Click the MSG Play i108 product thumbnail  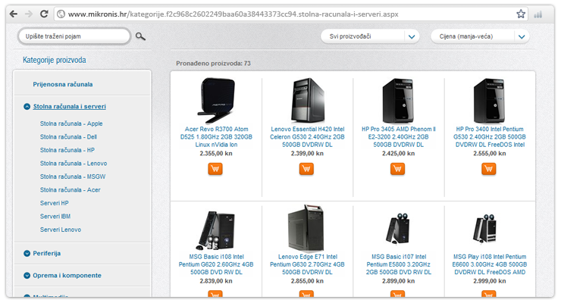tap(489, 228)
